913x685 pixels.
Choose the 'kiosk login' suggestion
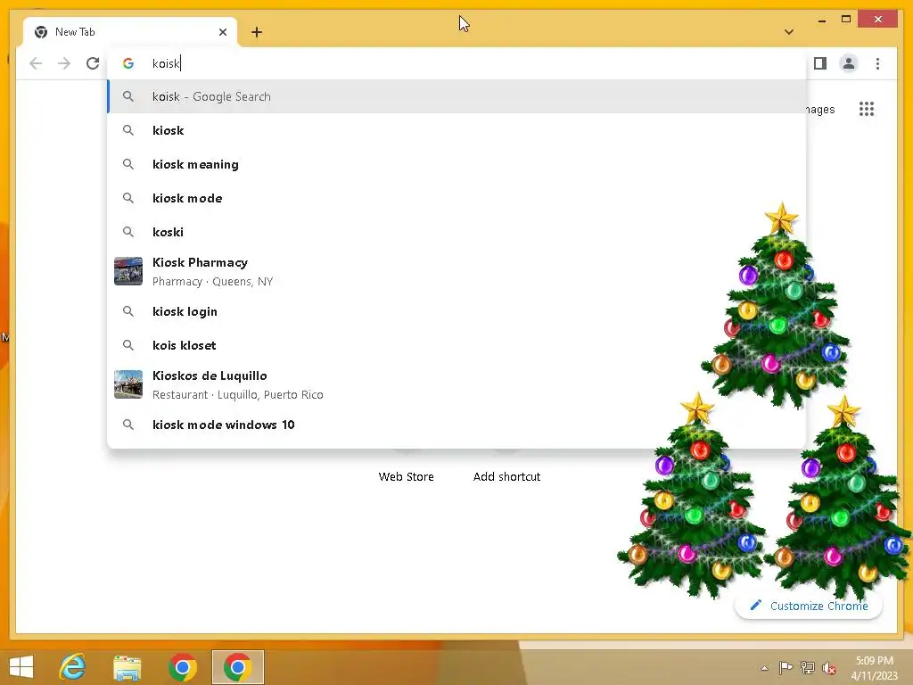tap(456, 311)
